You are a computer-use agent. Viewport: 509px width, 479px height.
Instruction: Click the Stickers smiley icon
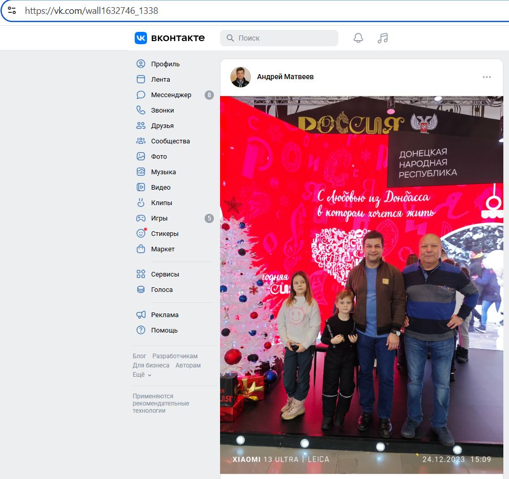tap(141, 234)
